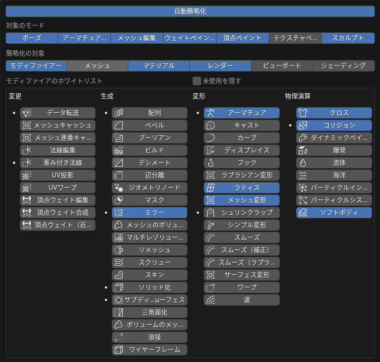
Task: Click the スムーズ（補正） modifier button
Action: tap(241, 250)
